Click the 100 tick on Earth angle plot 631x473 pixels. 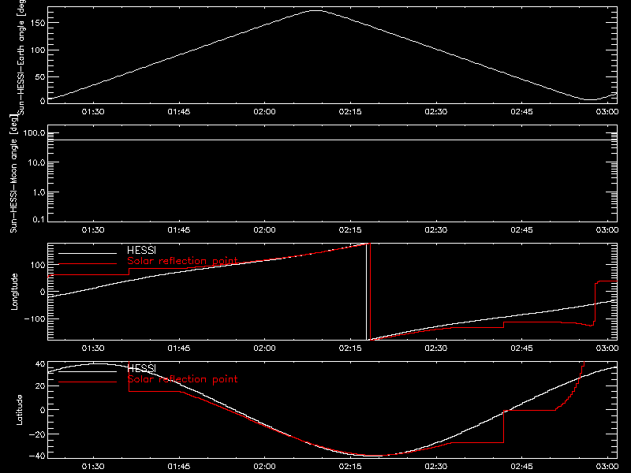tap(37, 50)
